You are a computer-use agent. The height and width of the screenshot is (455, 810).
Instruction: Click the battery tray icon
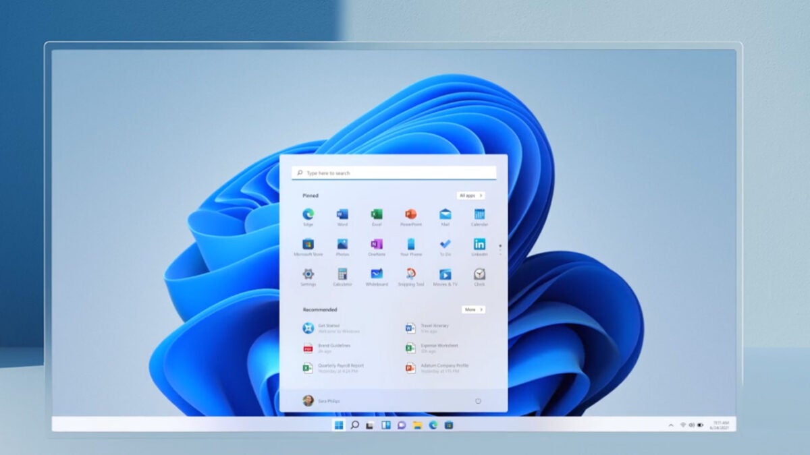click(700, 425)
